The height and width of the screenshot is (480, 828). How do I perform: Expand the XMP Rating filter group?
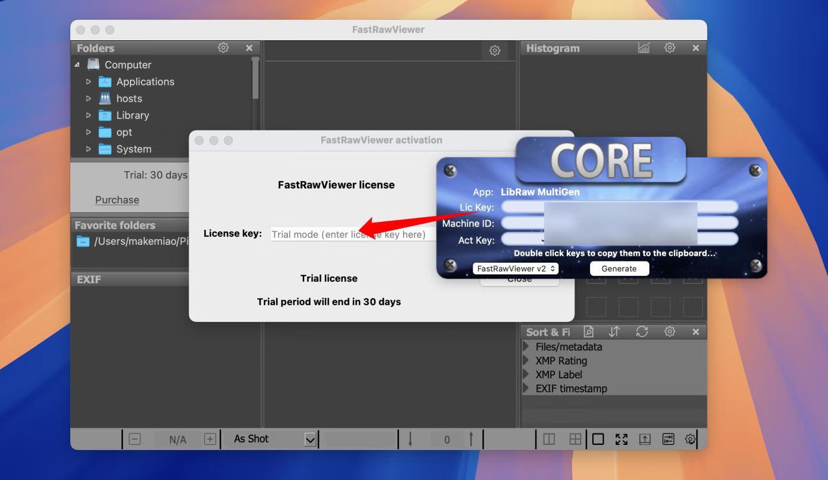click(526, 360)
